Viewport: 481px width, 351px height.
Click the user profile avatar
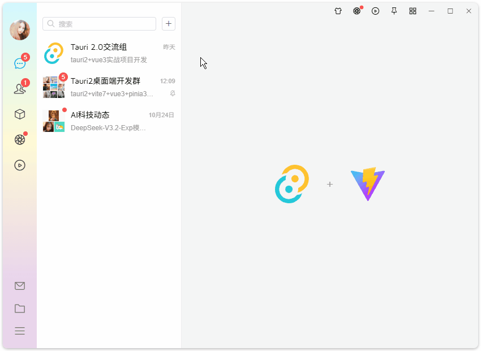point(20,30)
